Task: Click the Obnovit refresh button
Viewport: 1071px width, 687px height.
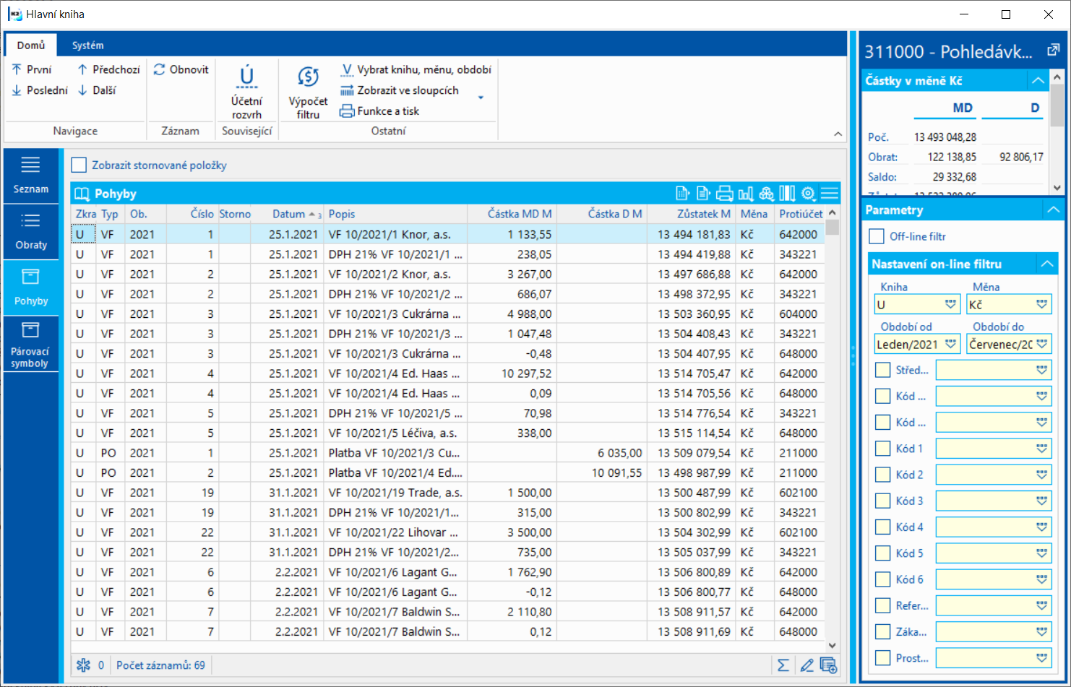Action: click(181, 69)
